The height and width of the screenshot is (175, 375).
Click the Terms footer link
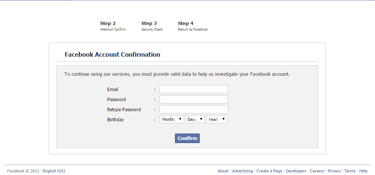click(x=350, y=171)
